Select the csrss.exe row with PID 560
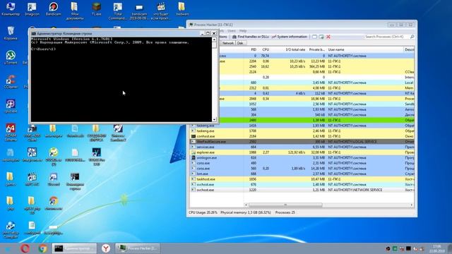This screenshot has height=254, width=452. pos(302,169)
